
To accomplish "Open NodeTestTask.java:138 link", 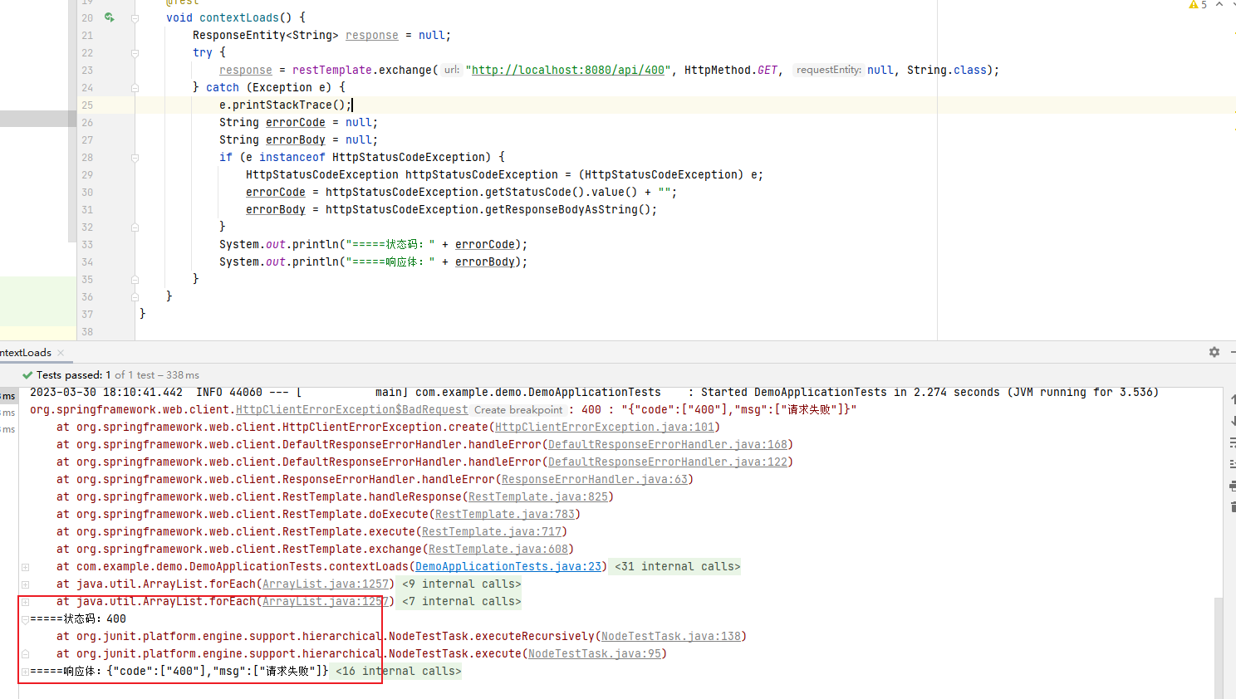I will pyautogui.click(x=671, y=637).
